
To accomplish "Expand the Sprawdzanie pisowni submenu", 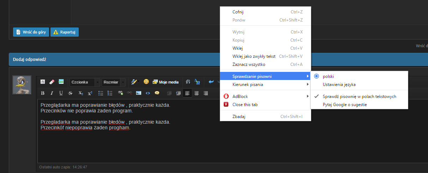I will coord(265,76).
